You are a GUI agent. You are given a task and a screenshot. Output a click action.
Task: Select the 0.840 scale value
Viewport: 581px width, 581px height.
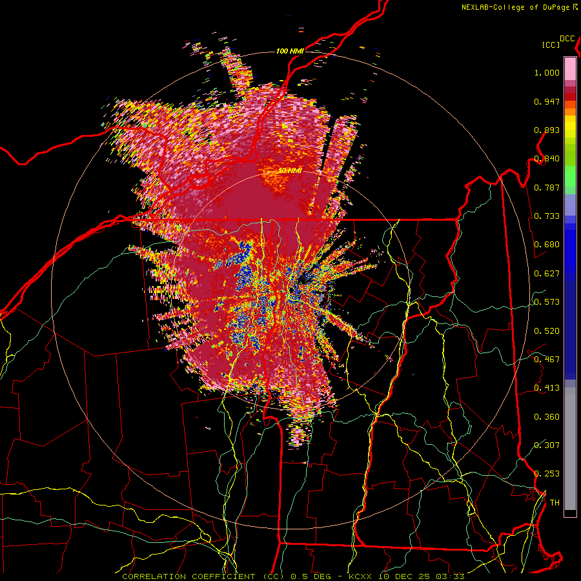[x=547, y=159]
